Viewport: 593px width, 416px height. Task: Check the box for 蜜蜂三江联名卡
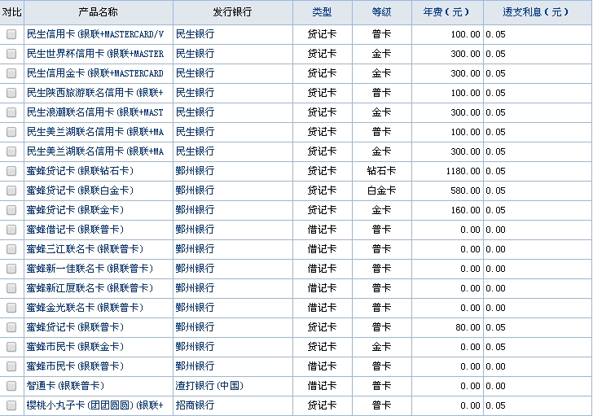pyautogui.click(x=11, y=249)
